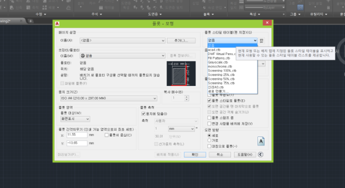Click the 미리보기(P)... preview button
This screenshot has height=188, width=345.
pyautogui.click(x=68, y=154)
